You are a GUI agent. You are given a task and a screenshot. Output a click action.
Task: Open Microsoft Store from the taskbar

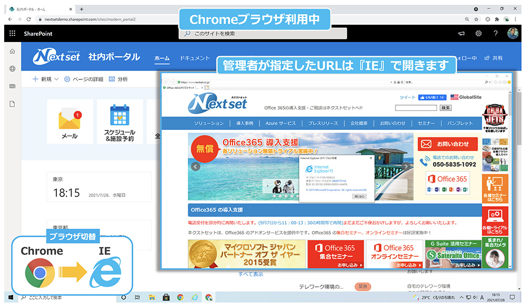point(166,297)
